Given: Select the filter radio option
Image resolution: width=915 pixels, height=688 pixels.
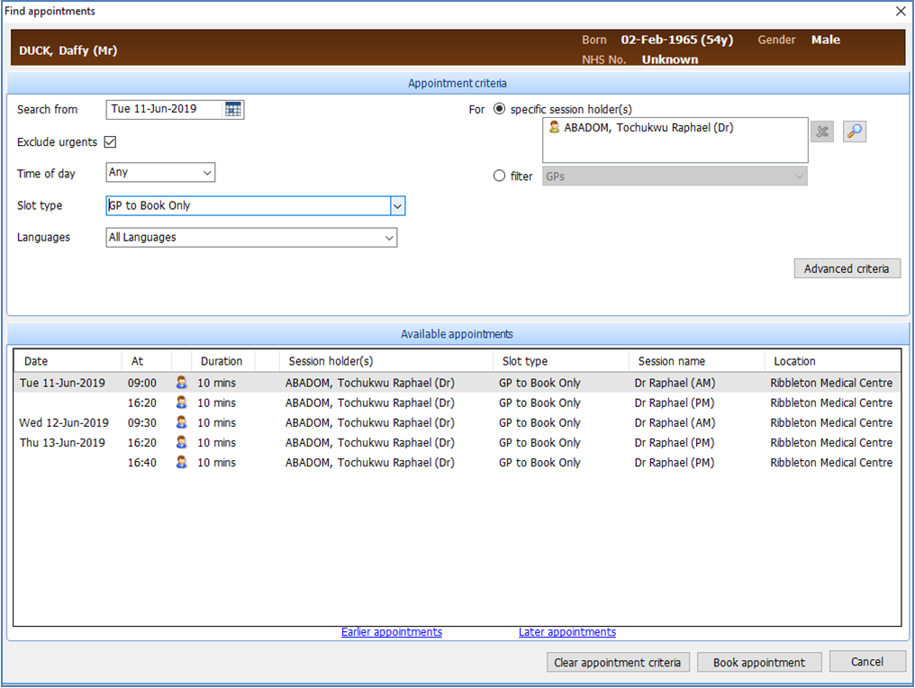Looking at the screenshot, I should [x=500, y=176].
